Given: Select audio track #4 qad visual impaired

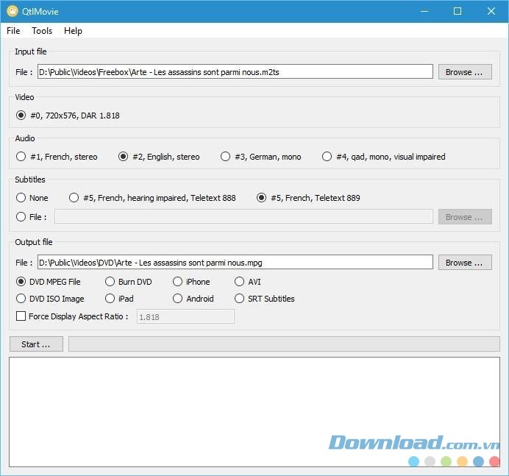Looking at the screenshot, I should pyautogui.click(x=327, y=157).
